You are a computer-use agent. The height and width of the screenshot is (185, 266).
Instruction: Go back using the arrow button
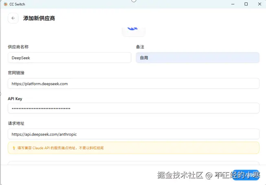pos(13,18)
